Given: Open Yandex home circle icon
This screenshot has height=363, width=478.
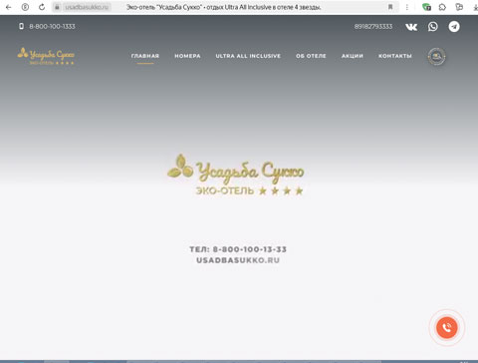Looking at the screenshot, I should 25,7.
